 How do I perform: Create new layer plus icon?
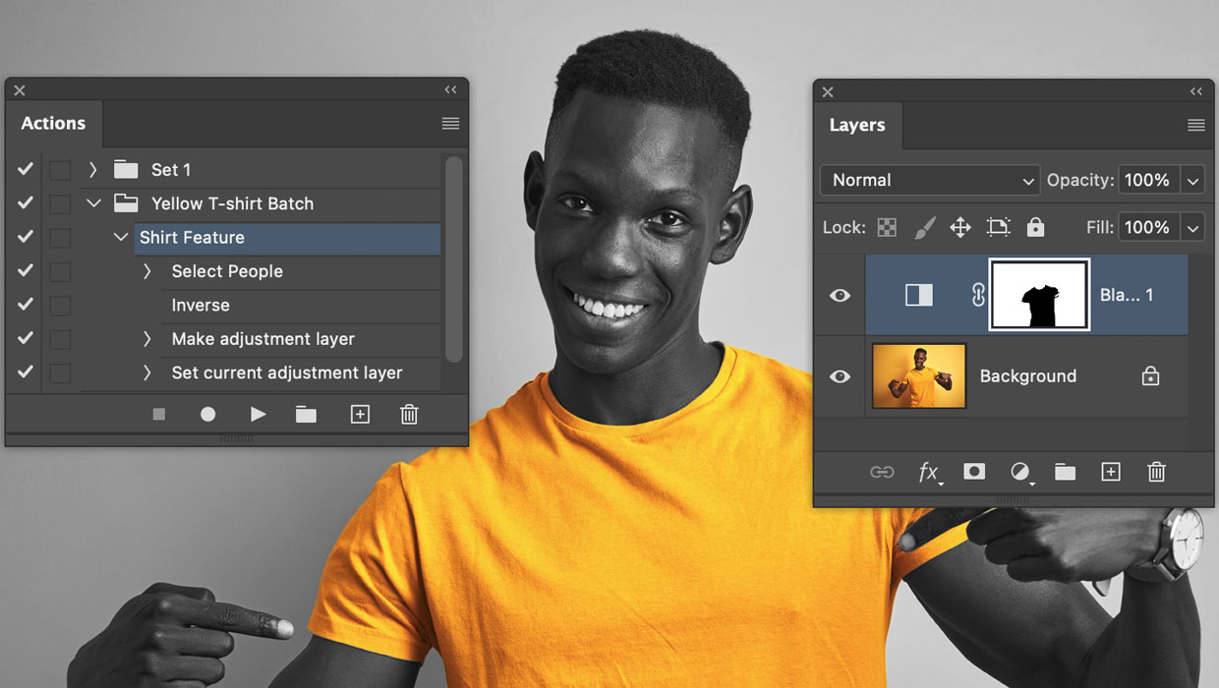pyautogui.click(x=1110, y=472)
